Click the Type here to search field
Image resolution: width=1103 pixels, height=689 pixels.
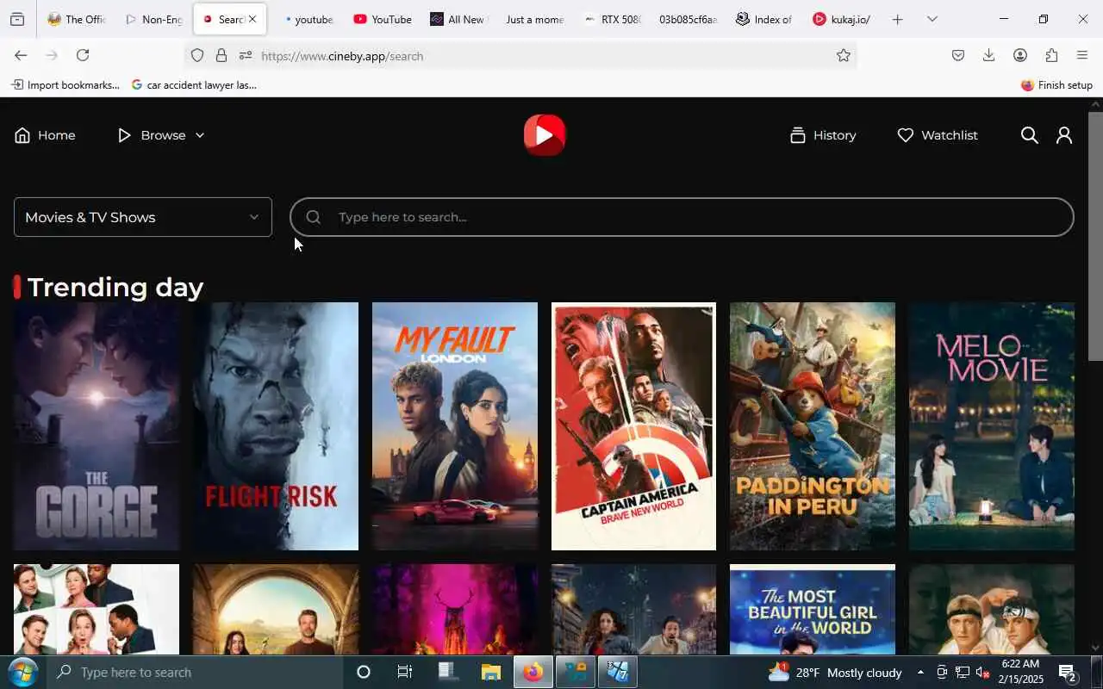pos(682,217)
